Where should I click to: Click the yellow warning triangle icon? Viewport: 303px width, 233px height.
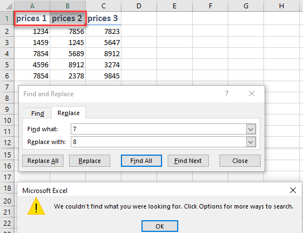pyautogui.click(x=36, y=206)
